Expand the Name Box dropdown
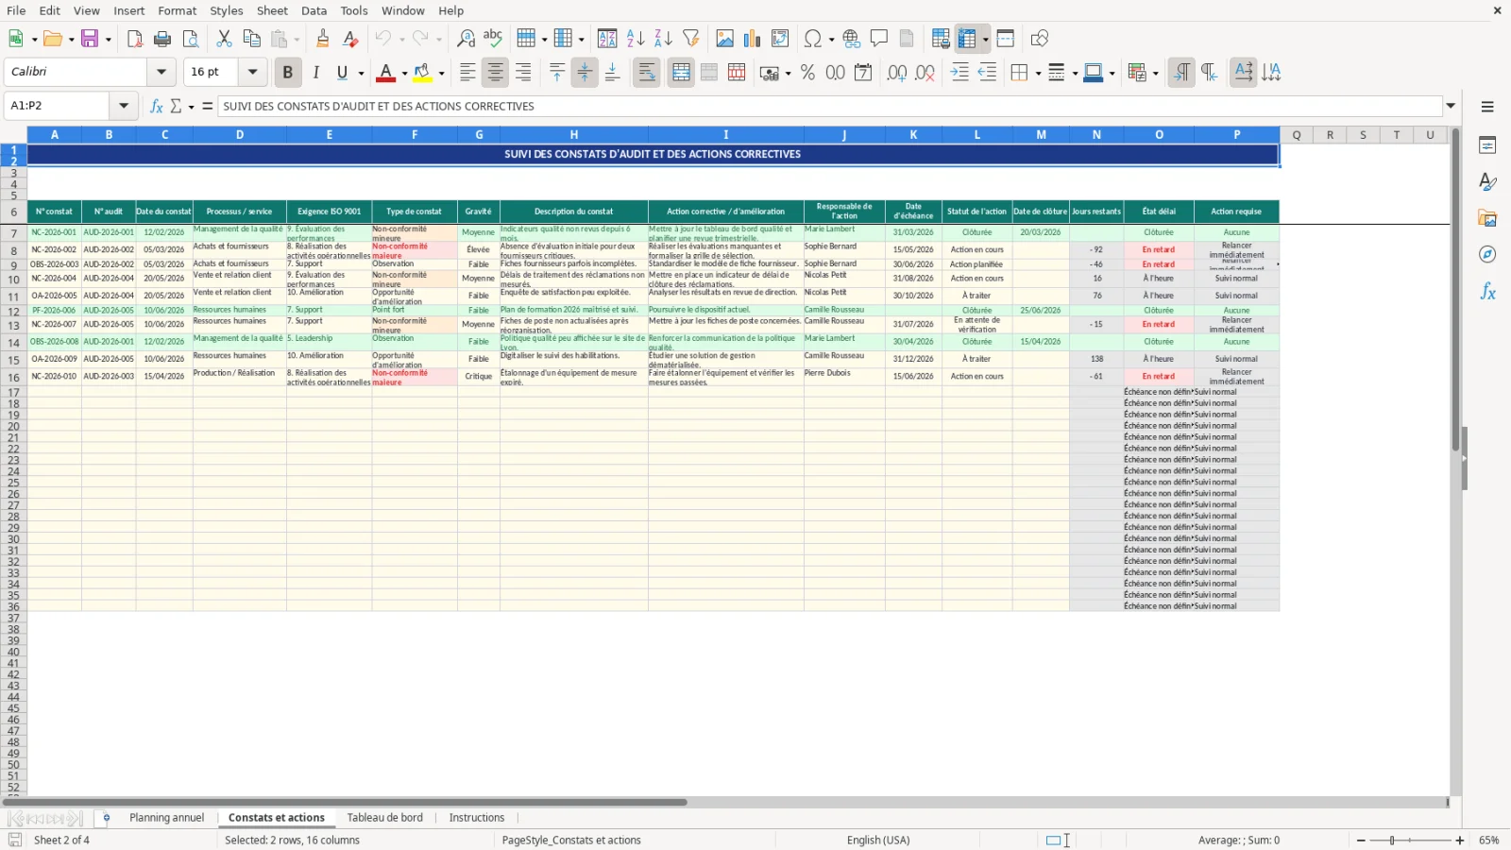This screenshot has height=850, width=1511. (x=124, y=106)
